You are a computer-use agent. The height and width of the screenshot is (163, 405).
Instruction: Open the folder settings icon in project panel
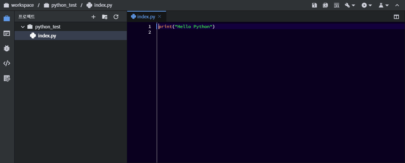coord(105,17)
